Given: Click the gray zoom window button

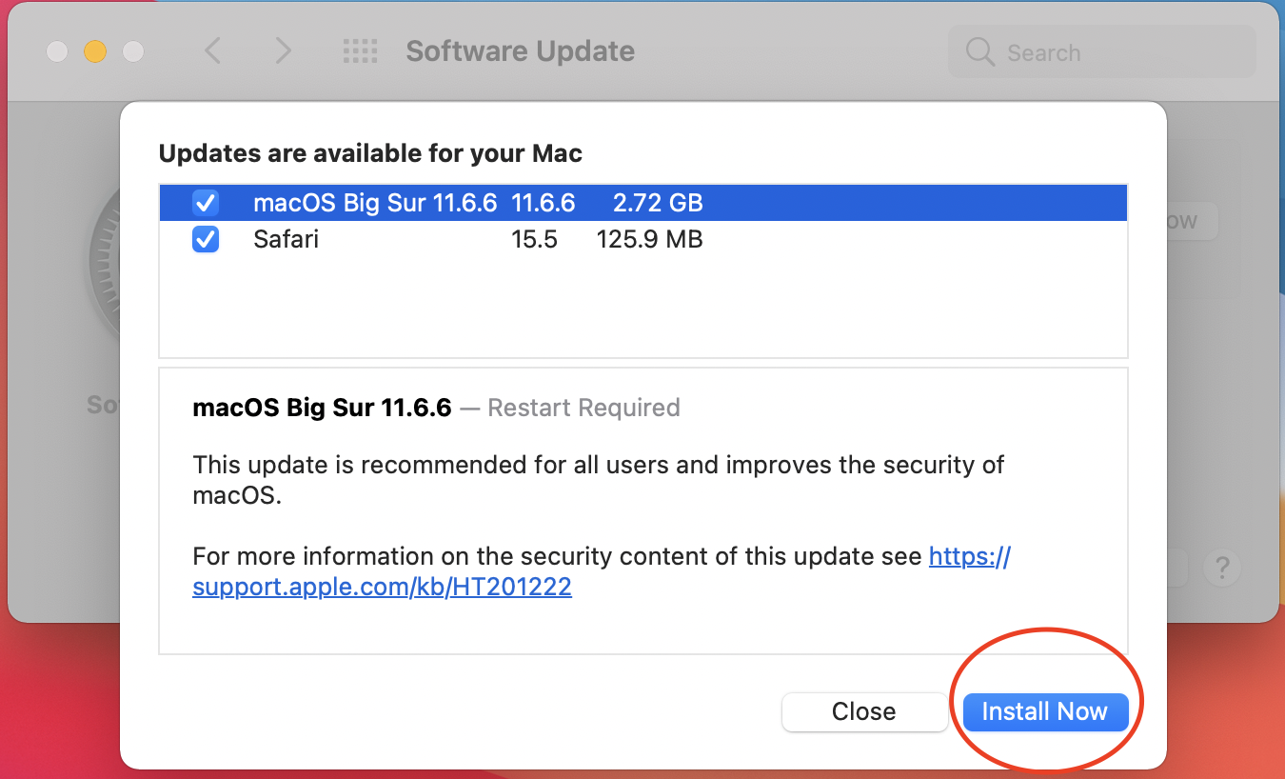Looking at the screenshot, I should [133, 51].
